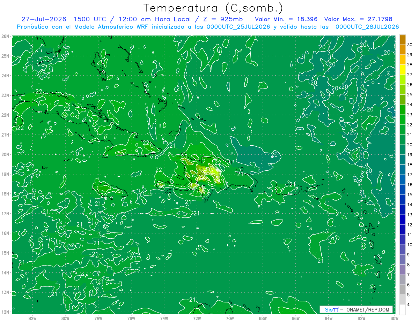
Task: Click the '19N' latitude axis label
Action: pos(5,174)
